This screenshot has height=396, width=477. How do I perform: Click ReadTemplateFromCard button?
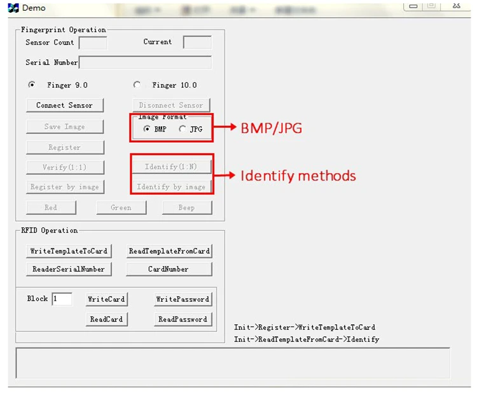click(x=169, y=251)
